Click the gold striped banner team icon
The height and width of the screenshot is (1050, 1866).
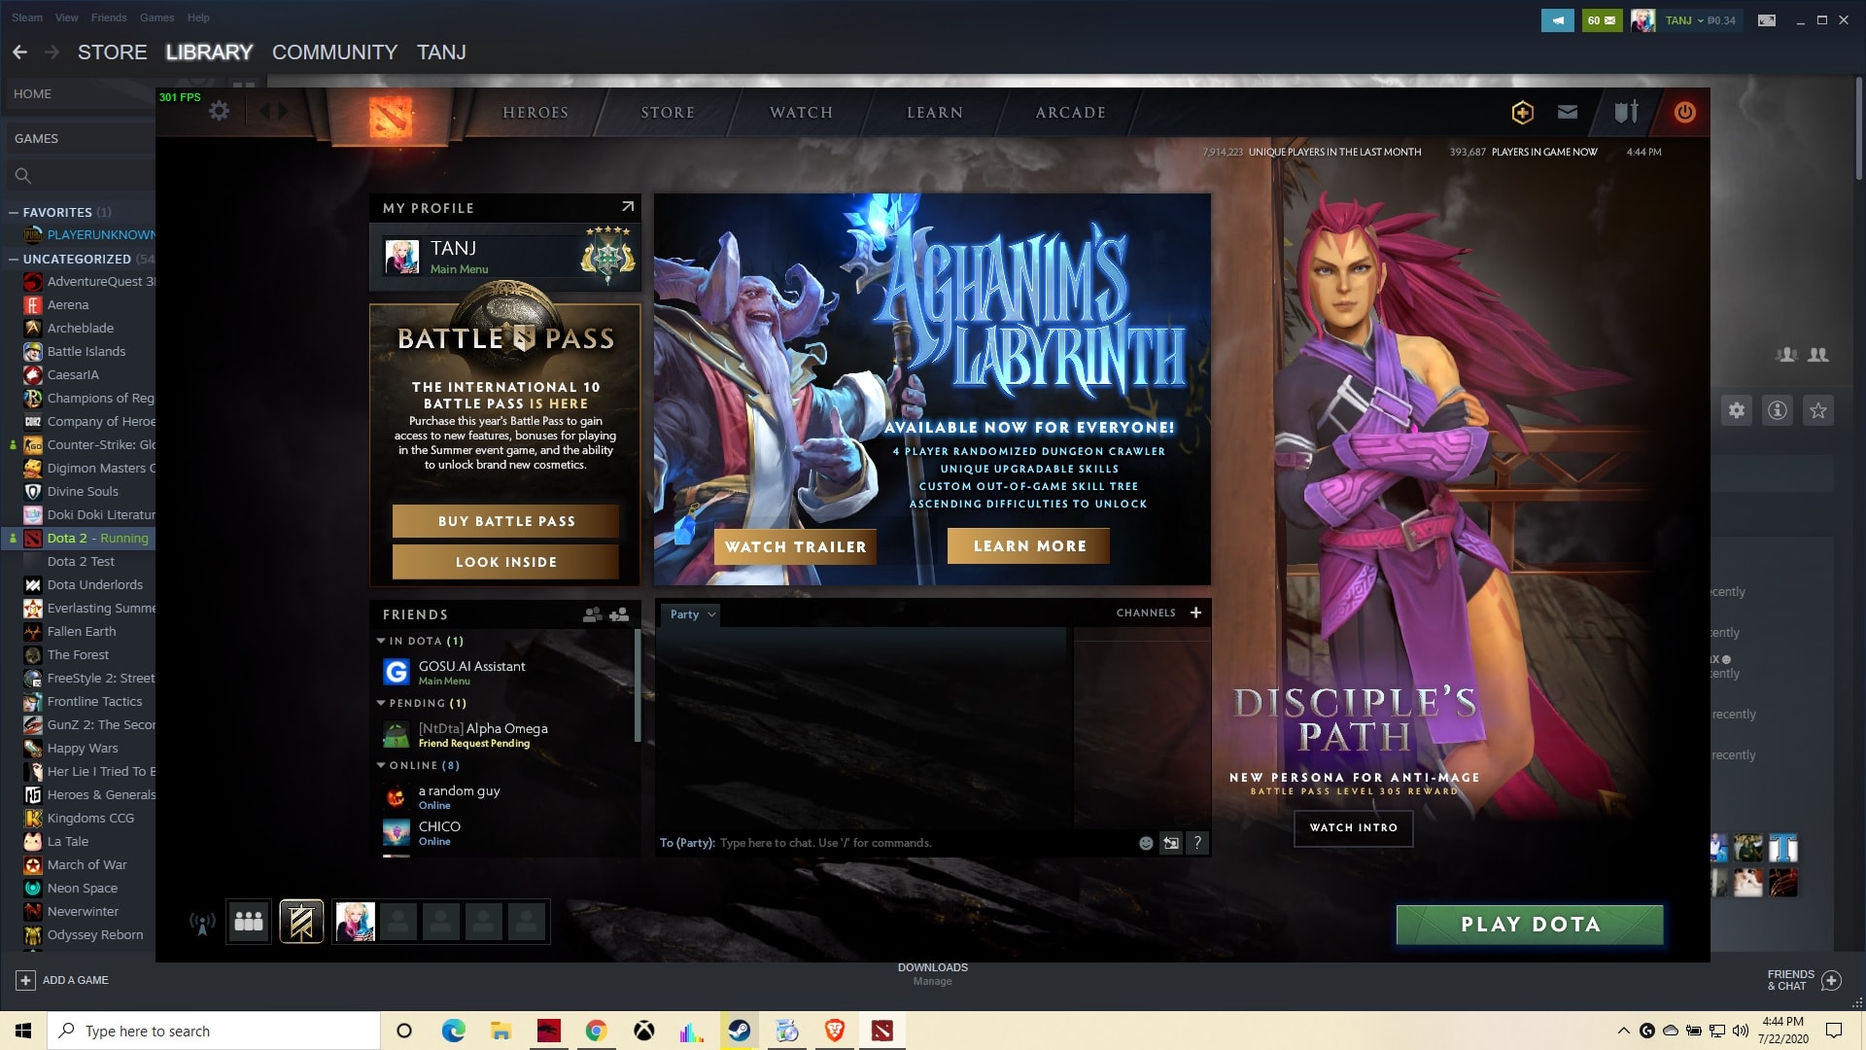click(x=301, y=922)
